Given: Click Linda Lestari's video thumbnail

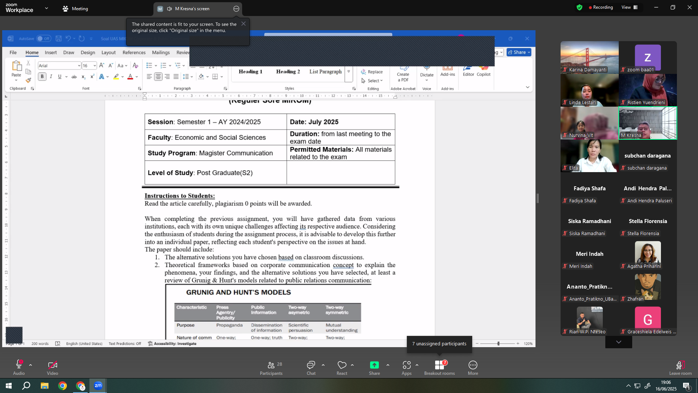Looking at the screenshot, I should 589,90.
